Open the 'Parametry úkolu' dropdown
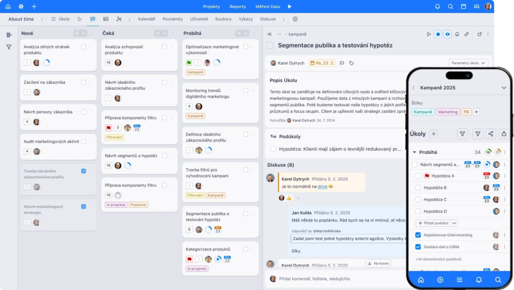This screenshot has width=514, height=290. click(x=468, y=63)
